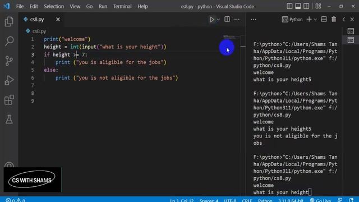Open the Go menu
Screen dimensions: 359x202
(89, 6)
